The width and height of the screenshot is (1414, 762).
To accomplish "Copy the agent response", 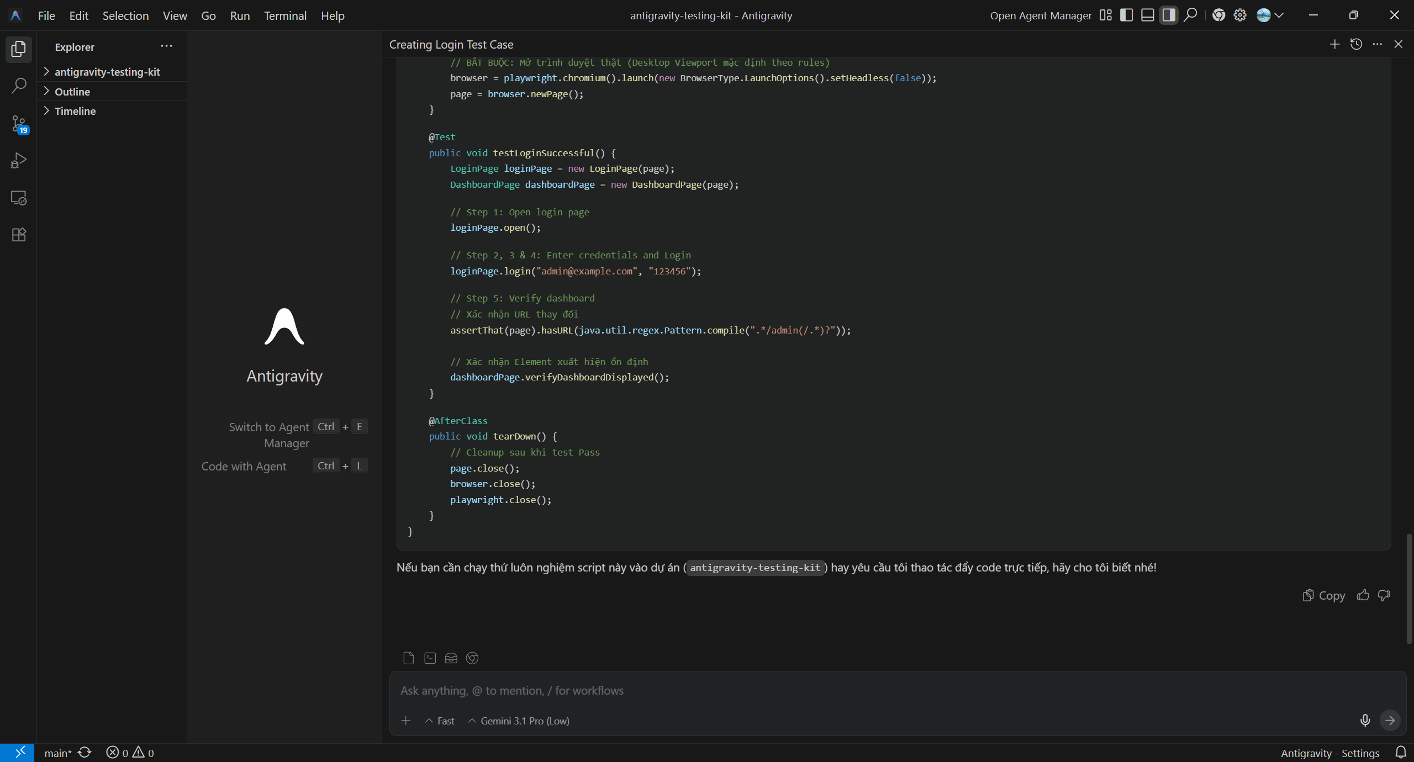I will click(1324, 595).
